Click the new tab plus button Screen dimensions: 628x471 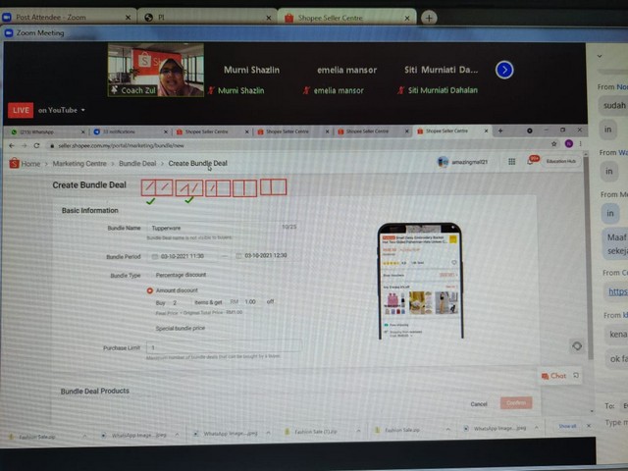point(429,18)
